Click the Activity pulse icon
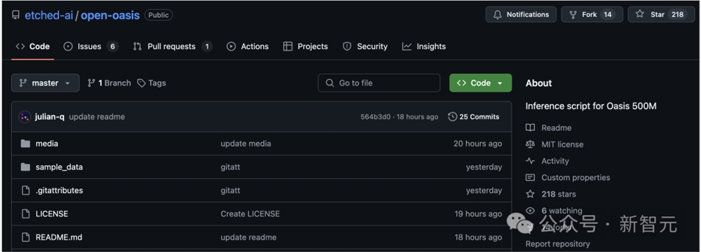The image size is (701, 252). click(x=530, y=161)
